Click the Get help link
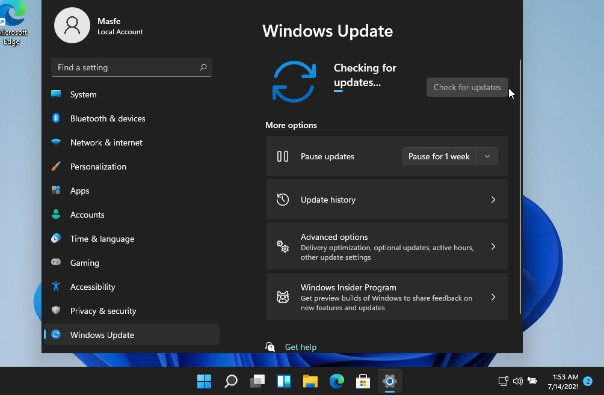The image size is (604, 395). click(300, 347)
